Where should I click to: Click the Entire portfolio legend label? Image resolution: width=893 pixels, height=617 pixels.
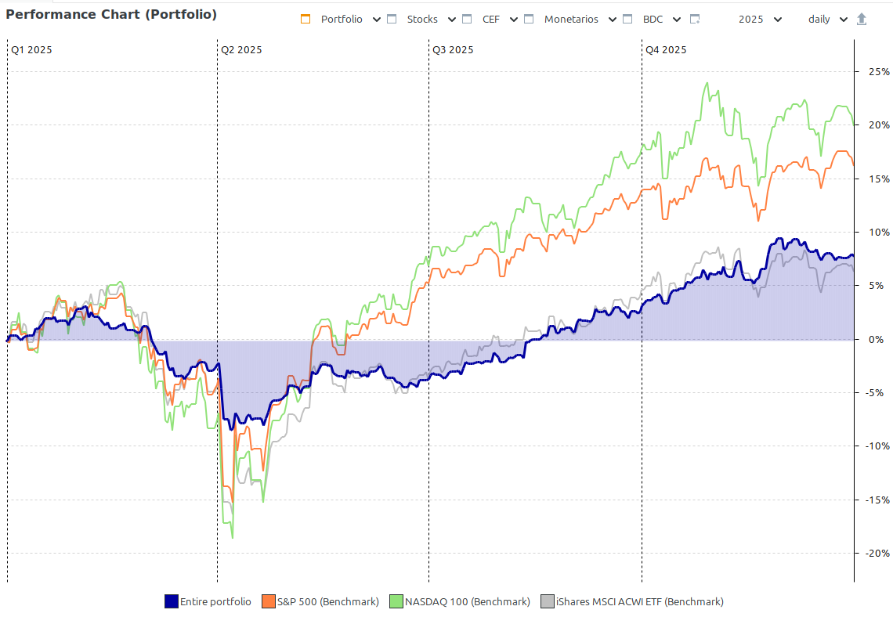215,601
